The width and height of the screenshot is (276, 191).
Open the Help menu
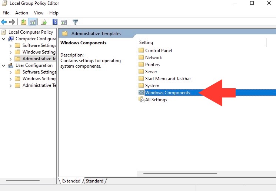(x=54, y=13)
